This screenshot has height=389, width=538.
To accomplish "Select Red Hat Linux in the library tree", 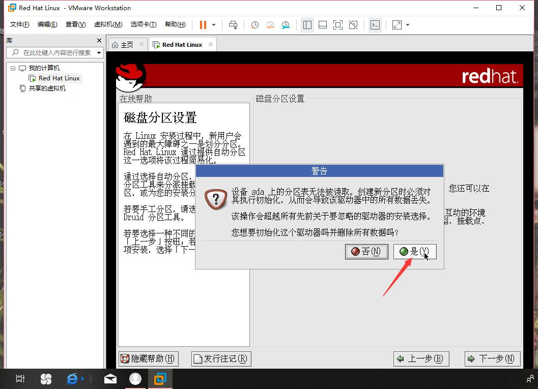I will coord(59,78).
